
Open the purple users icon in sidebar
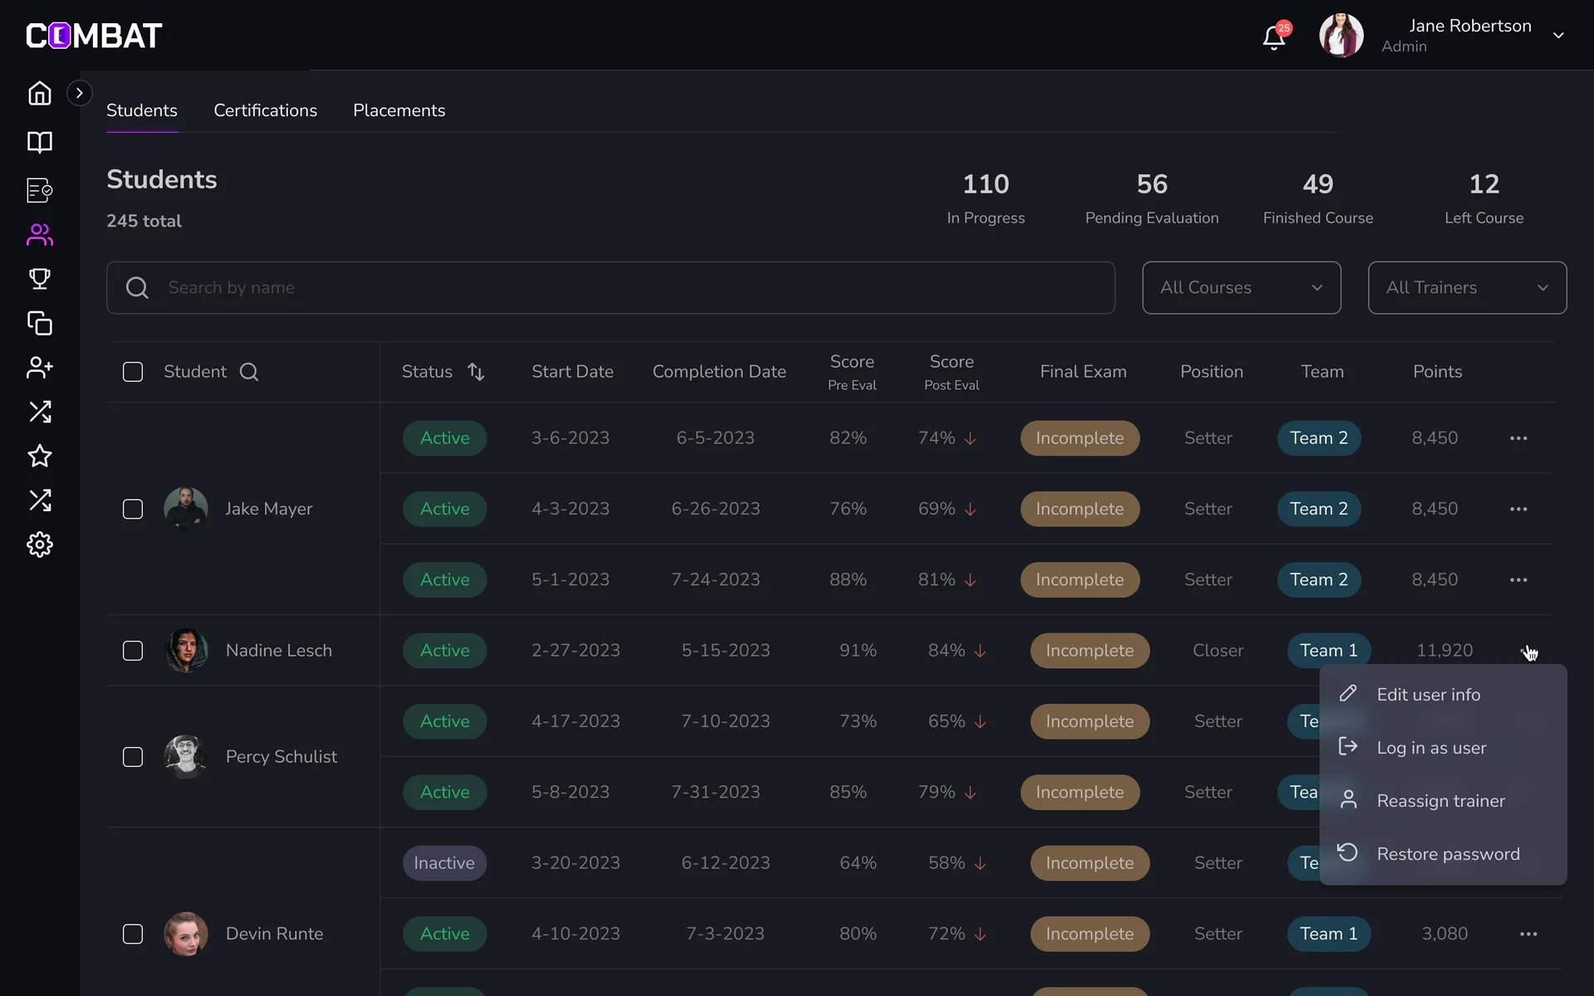tap(40, 235)
